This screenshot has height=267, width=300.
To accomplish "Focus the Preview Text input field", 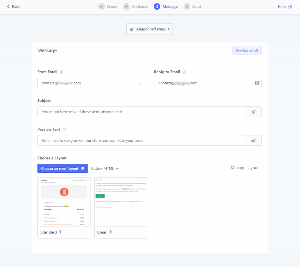I will point(141,140).
